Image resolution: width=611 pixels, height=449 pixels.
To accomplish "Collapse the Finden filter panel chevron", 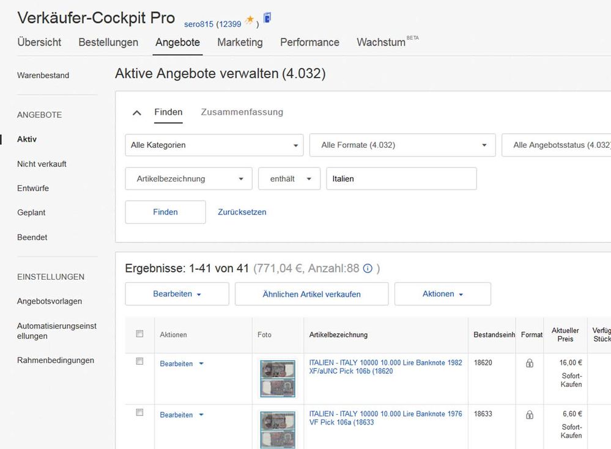I will pos(137,113).
